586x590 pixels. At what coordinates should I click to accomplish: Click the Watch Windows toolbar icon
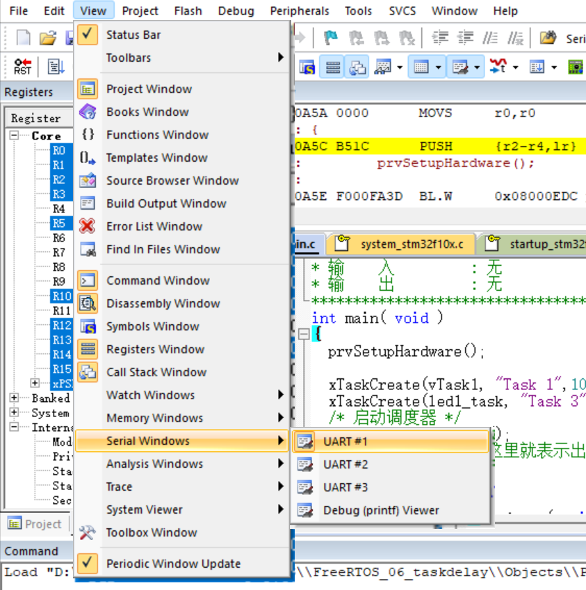382,67
